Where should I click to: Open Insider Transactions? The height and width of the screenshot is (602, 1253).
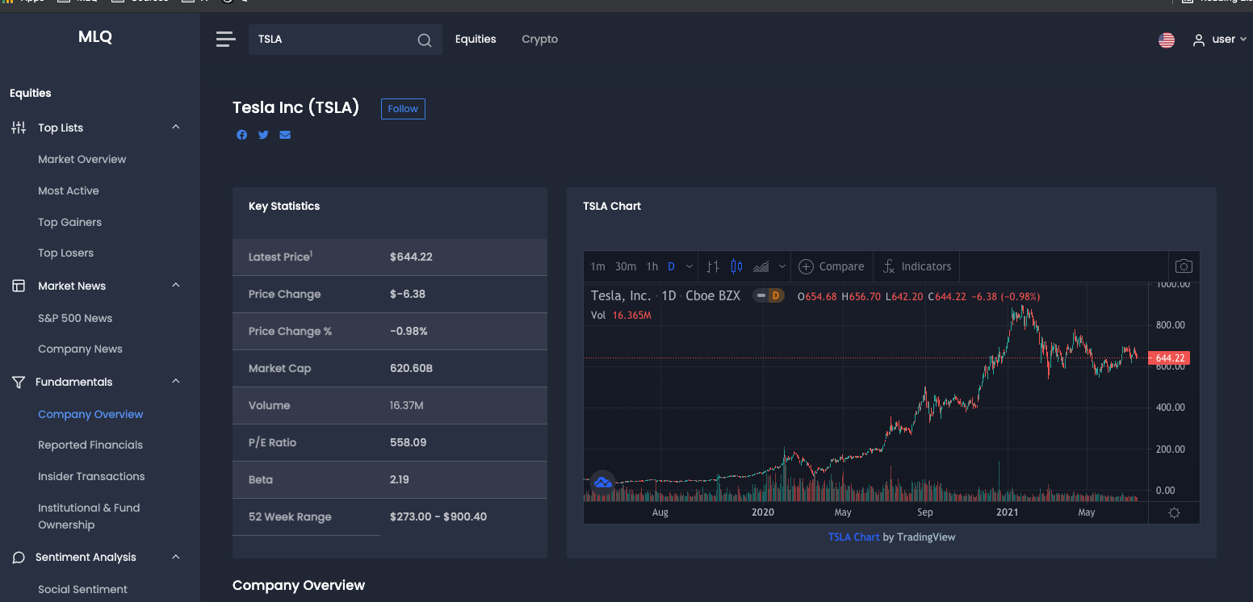(x=91, y=476)
